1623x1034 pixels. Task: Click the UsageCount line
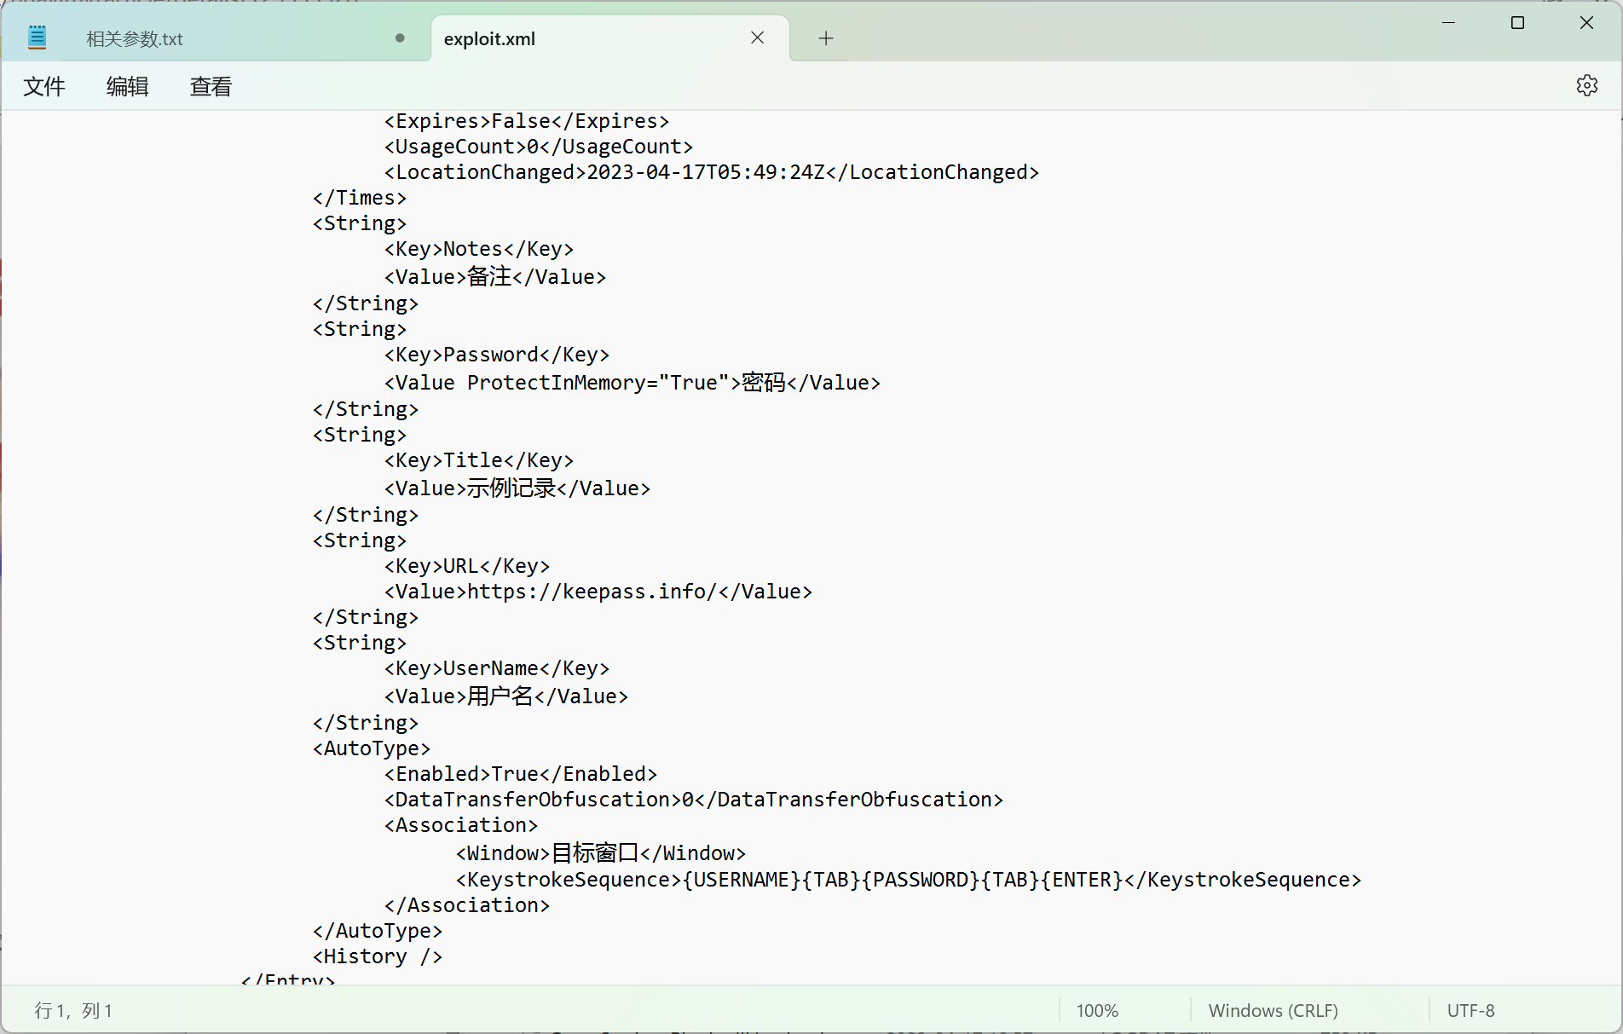tap(538, 147)
